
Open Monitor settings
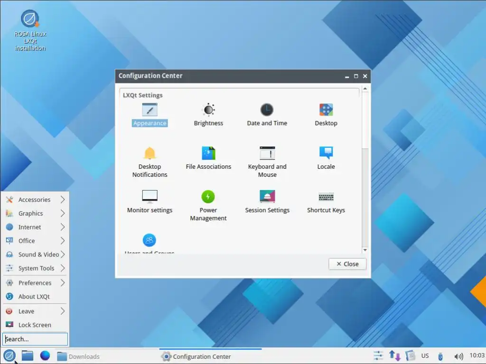point(150,201)
